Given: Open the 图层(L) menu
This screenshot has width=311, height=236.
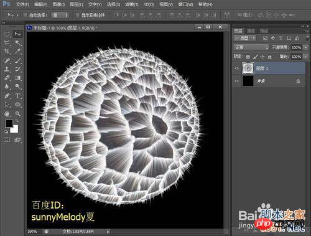Looking at the screenshot, I should click(x=77, y=4).
